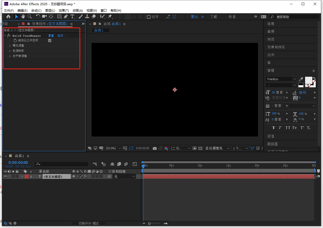
Task: Select the Horizontal Type tool
Action: click(73, 17)
